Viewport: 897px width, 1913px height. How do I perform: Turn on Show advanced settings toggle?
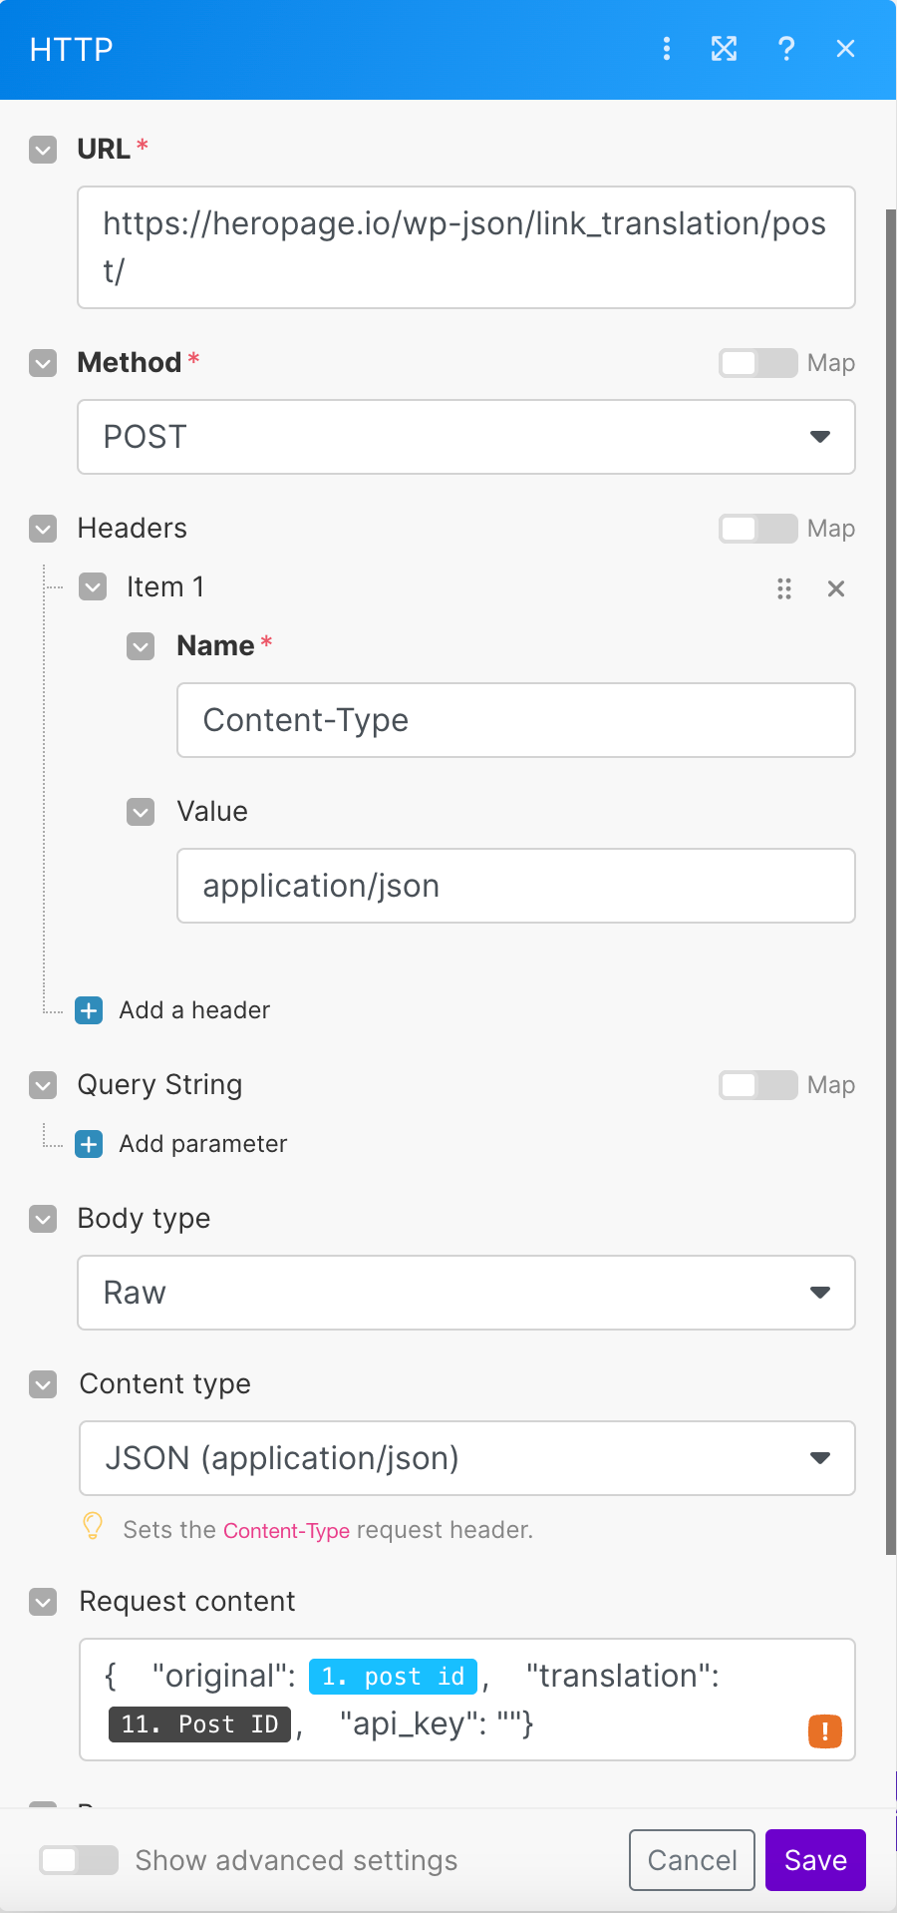click(79, 1860)
